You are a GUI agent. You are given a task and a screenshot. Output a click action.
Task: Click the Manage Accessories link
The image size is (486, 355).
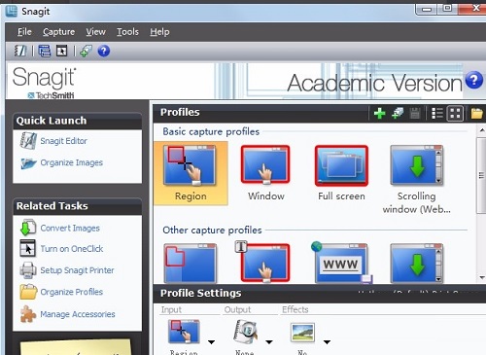coord(78,314)
